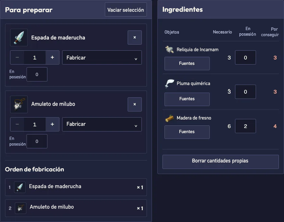Click the Reliquia de Incarnam ingredient icon

point(169,49)
